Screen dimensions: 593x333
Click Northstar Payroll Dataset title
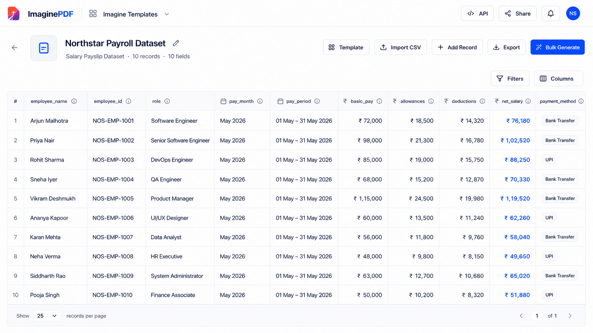(x=115, y=43)
